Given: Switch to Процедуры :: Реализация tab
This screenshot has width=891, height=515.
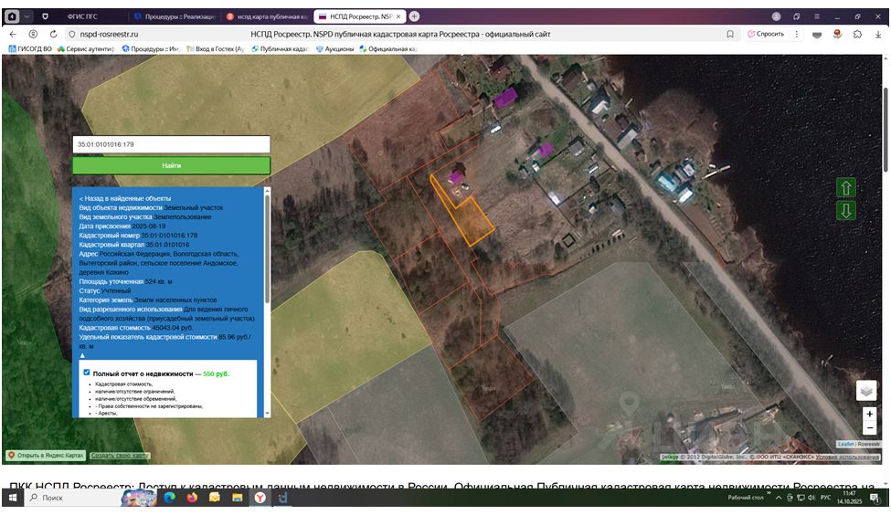Looking at the screenshot, I should (175, 16).
